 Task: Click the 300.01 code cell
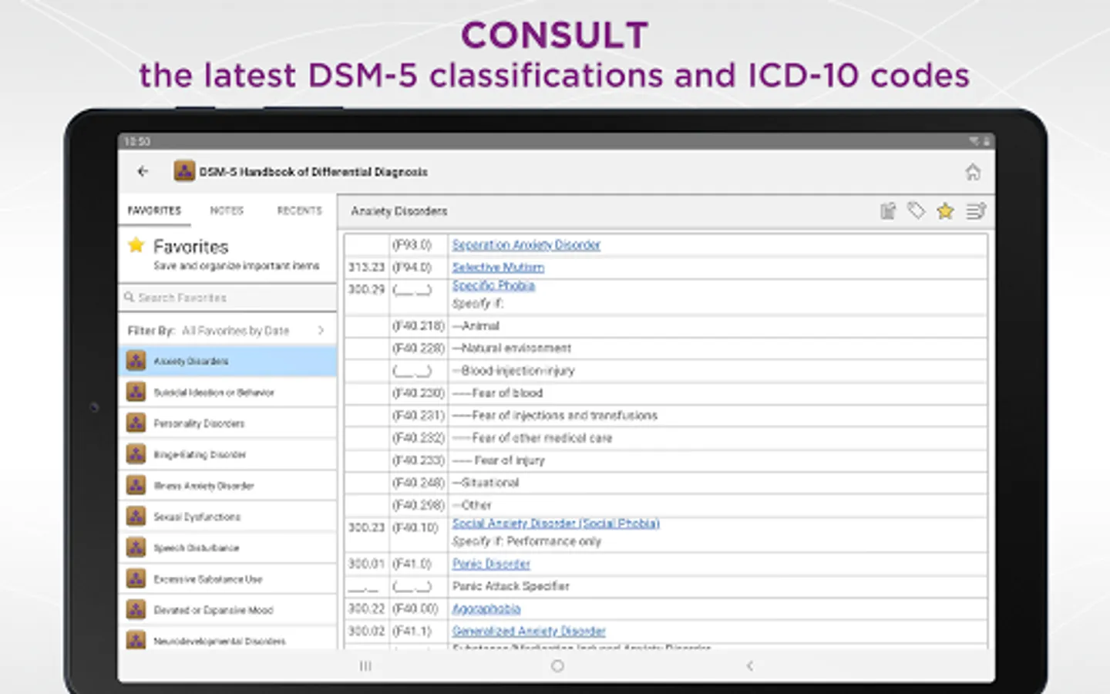pyautogui.click(x=366, y=564)
